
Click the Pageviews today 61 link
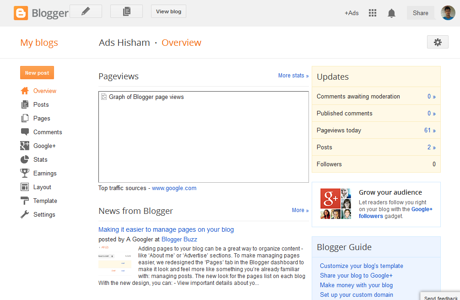[430, 131]
